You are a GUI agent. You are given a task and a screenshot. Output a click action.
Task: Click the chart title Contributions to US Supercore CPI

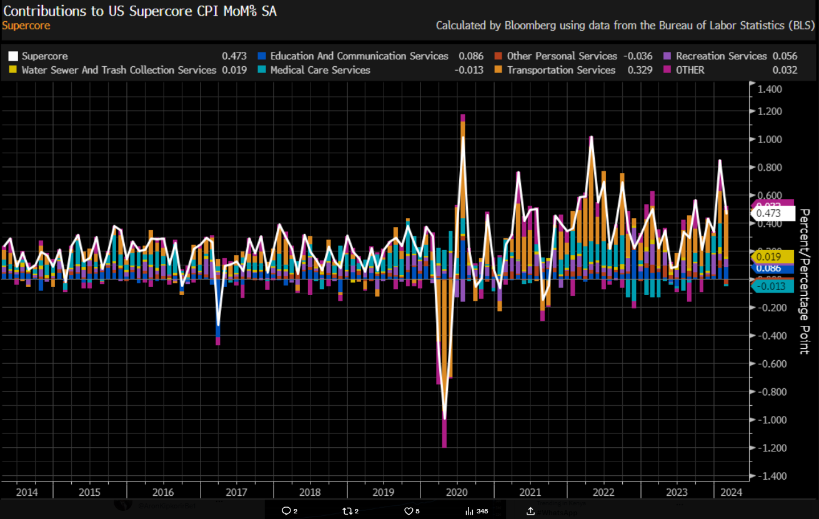pos(141,11)
